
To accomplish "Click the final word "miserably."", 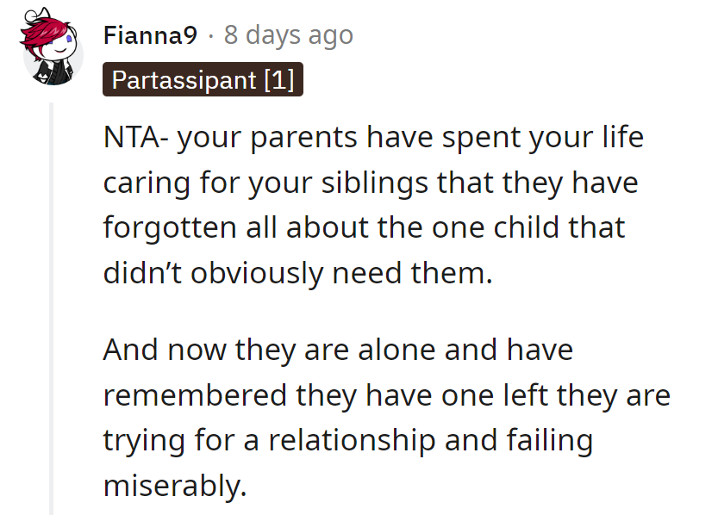I will (174, 486).
